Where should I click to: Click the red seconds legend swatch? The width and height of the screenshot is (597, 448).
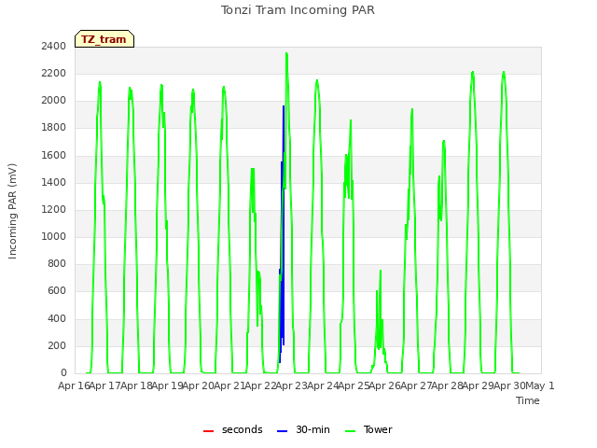(x=208, y=431)
